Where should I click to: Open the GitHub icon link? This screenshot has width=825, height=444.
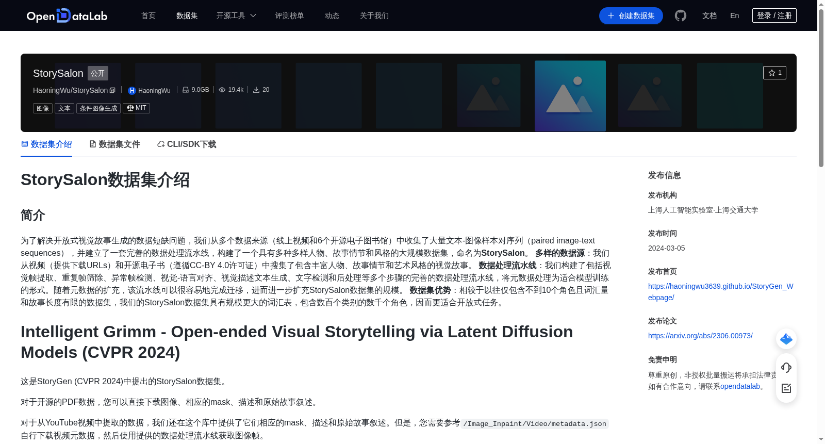pyautogui.click(x=681, y=15)
